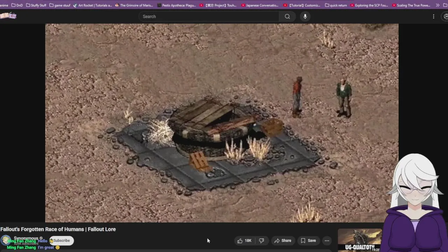This screenshot has width=448, height=252.
Task: Open the game stuuf bookmarks folder
Action: [x=60, y=5]
